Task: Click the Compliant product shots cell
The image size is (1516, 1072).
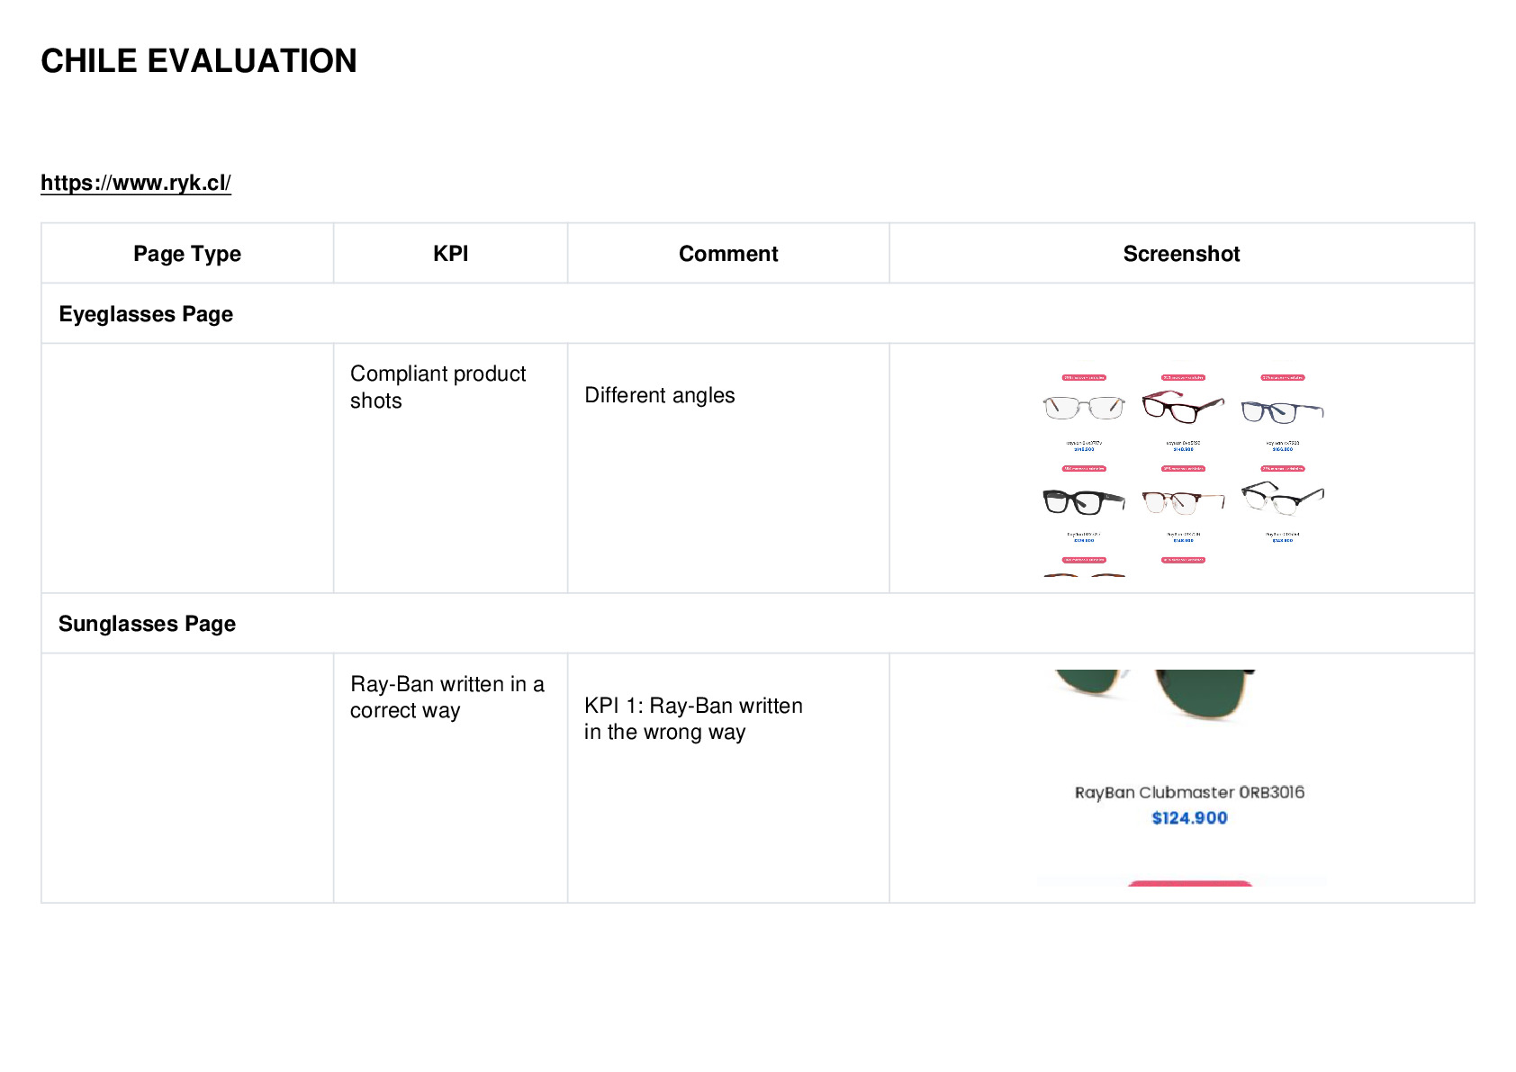Action: (x=450, y=468)
